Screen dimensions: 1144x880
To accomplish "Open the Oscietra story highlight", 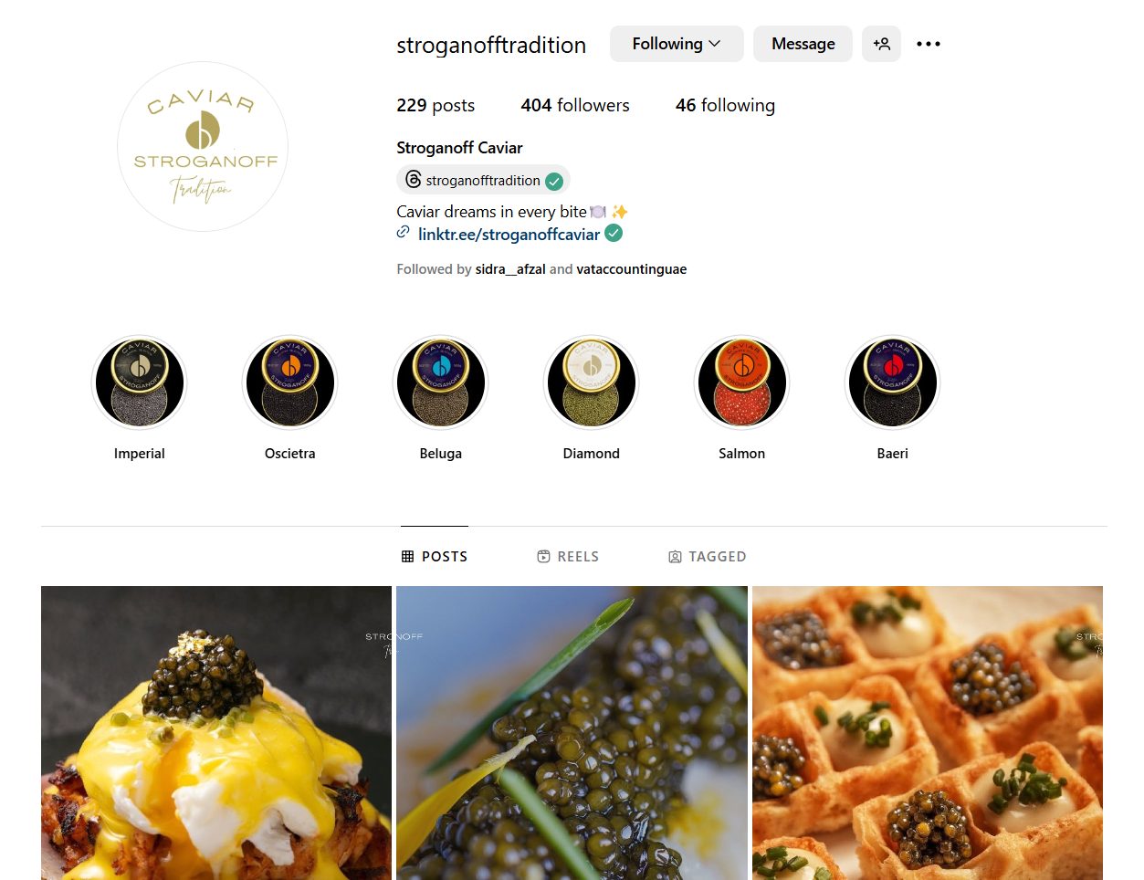I will tap(290, 382).
